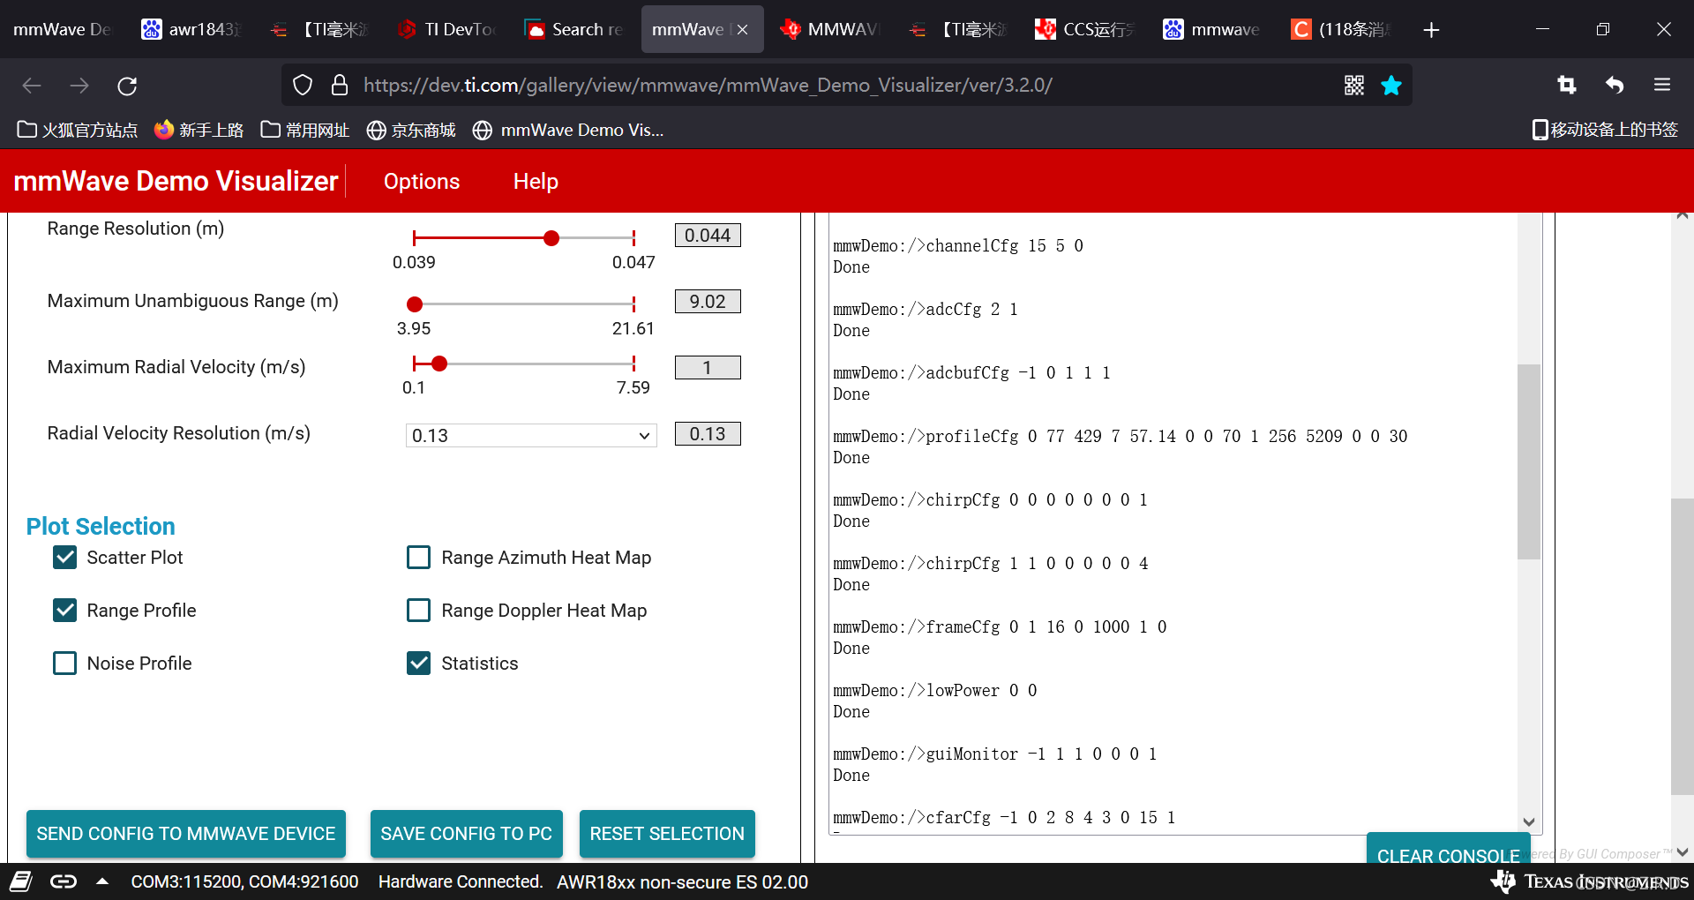Uncheck the Statistics checkbox
Image resolution: width=1694 pixels, height=900 pixels.
point(419,664)
